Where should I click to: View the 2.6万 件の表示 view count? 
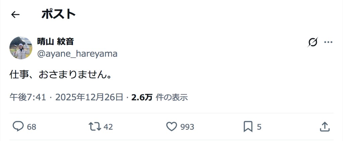pos(159,97)
